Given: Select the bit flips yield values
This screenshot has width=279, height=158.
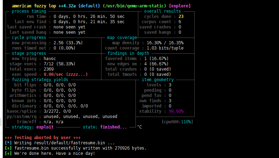Looking at the screenshot, I should [x=60, y=85].
